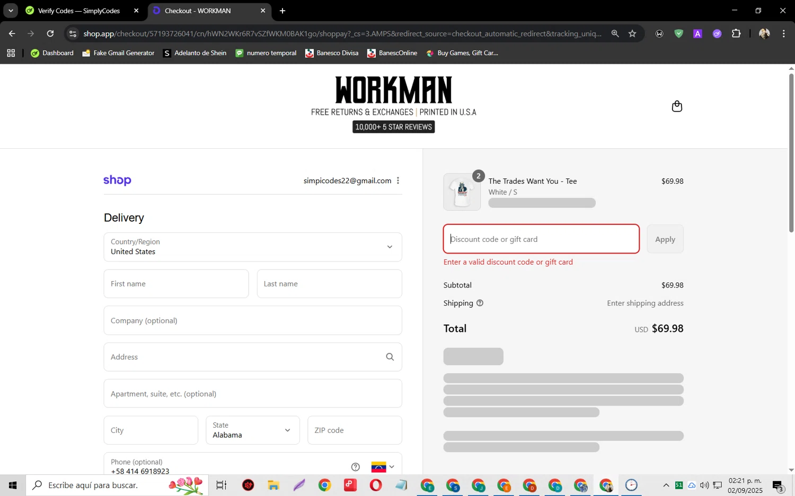This screenshot has width=795, height=496.
Task: Open the purple A extension icon
Action: [x=697, y=33]
